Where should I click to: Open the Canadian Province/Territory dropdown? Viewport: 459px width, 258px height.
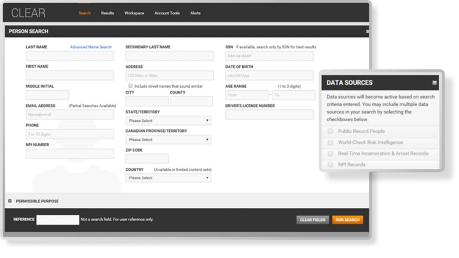click(x=169, y=140)
